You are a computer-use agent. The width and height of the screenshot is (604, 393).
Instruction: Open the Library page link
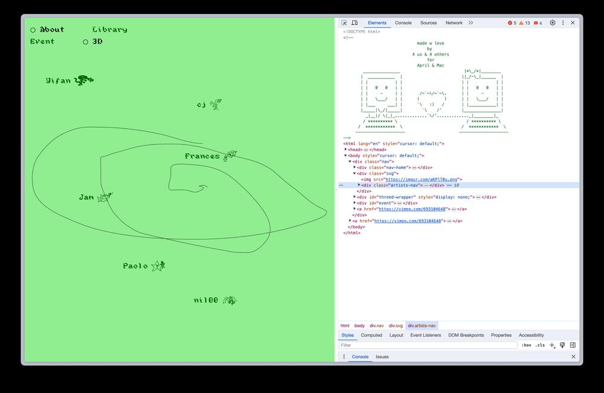pos(110,29)
